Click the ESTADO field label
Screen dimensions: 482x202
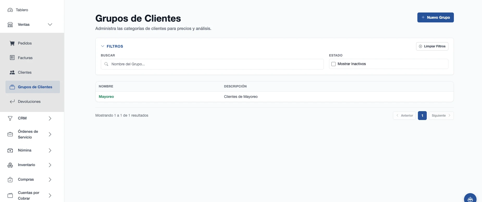[x=336, y=55]
